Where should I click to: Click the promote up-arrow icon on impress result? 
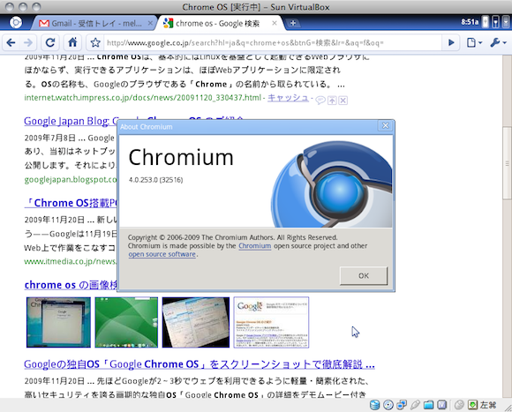tap(332, 101)
